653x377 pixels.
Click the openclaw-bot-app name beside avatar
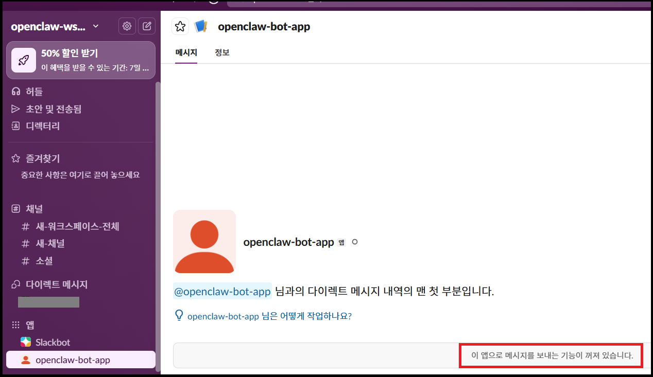click(x=288, y=242)
